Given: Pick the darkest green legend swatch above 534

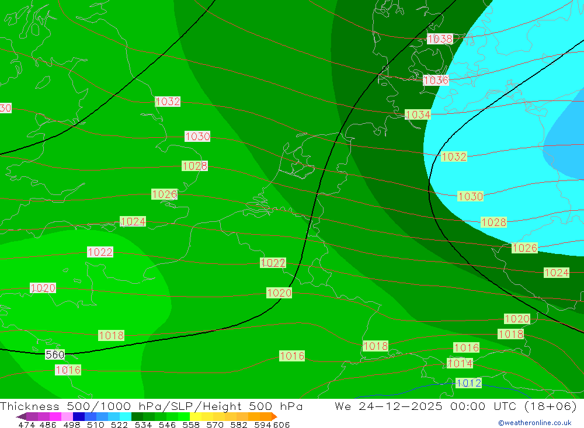Looking at the screenshot, I should pyautogui.click(x=137, y=416).
